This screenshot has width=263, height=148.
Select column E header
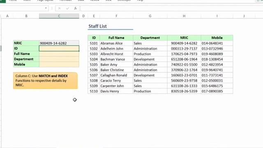[94, 16]
